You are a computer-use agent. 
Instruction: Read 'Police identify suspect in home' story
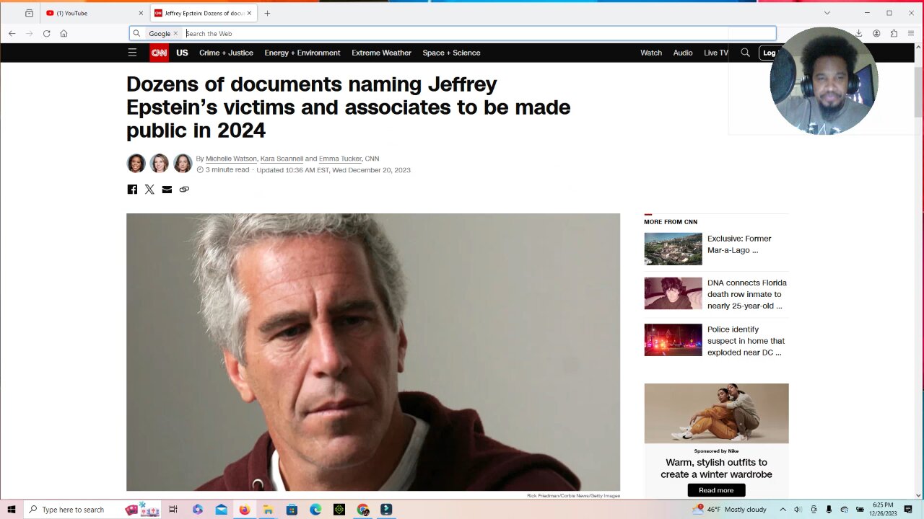pos(746,341)
